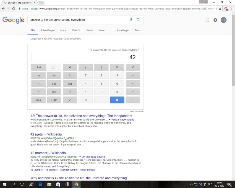Open the Google apps grid

click(207, 20)
